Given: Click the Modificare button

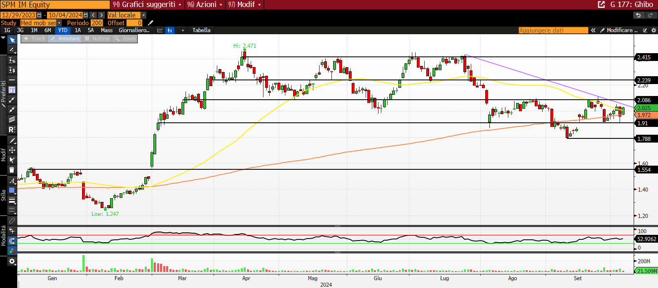Looking at the screenshot, I should 619,30.
